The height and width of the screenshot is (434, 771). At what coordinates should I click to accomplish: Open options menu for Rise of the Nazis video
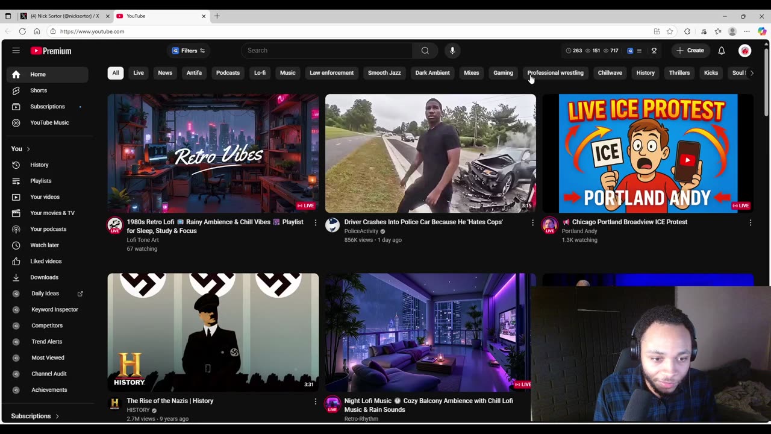tap(315, 401)
